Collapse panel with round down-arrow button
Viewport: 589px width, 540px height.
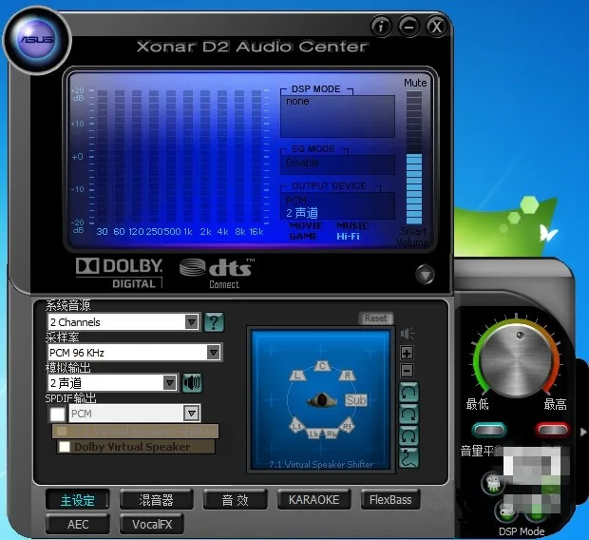(425, 275)
